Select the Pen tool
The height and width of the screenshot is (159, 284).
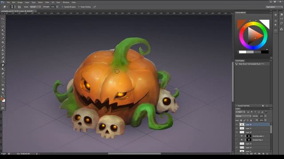pyautogui.click(x=3, y=74)
